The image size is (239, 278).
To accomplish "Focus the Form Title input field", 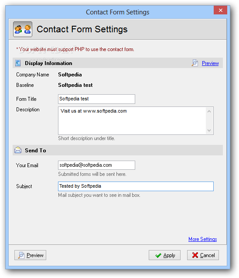I will [x=96, y=99].
